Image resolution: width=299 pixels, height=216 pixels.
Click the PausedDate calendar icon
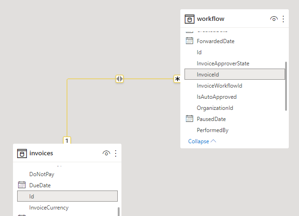click(189, 119)
